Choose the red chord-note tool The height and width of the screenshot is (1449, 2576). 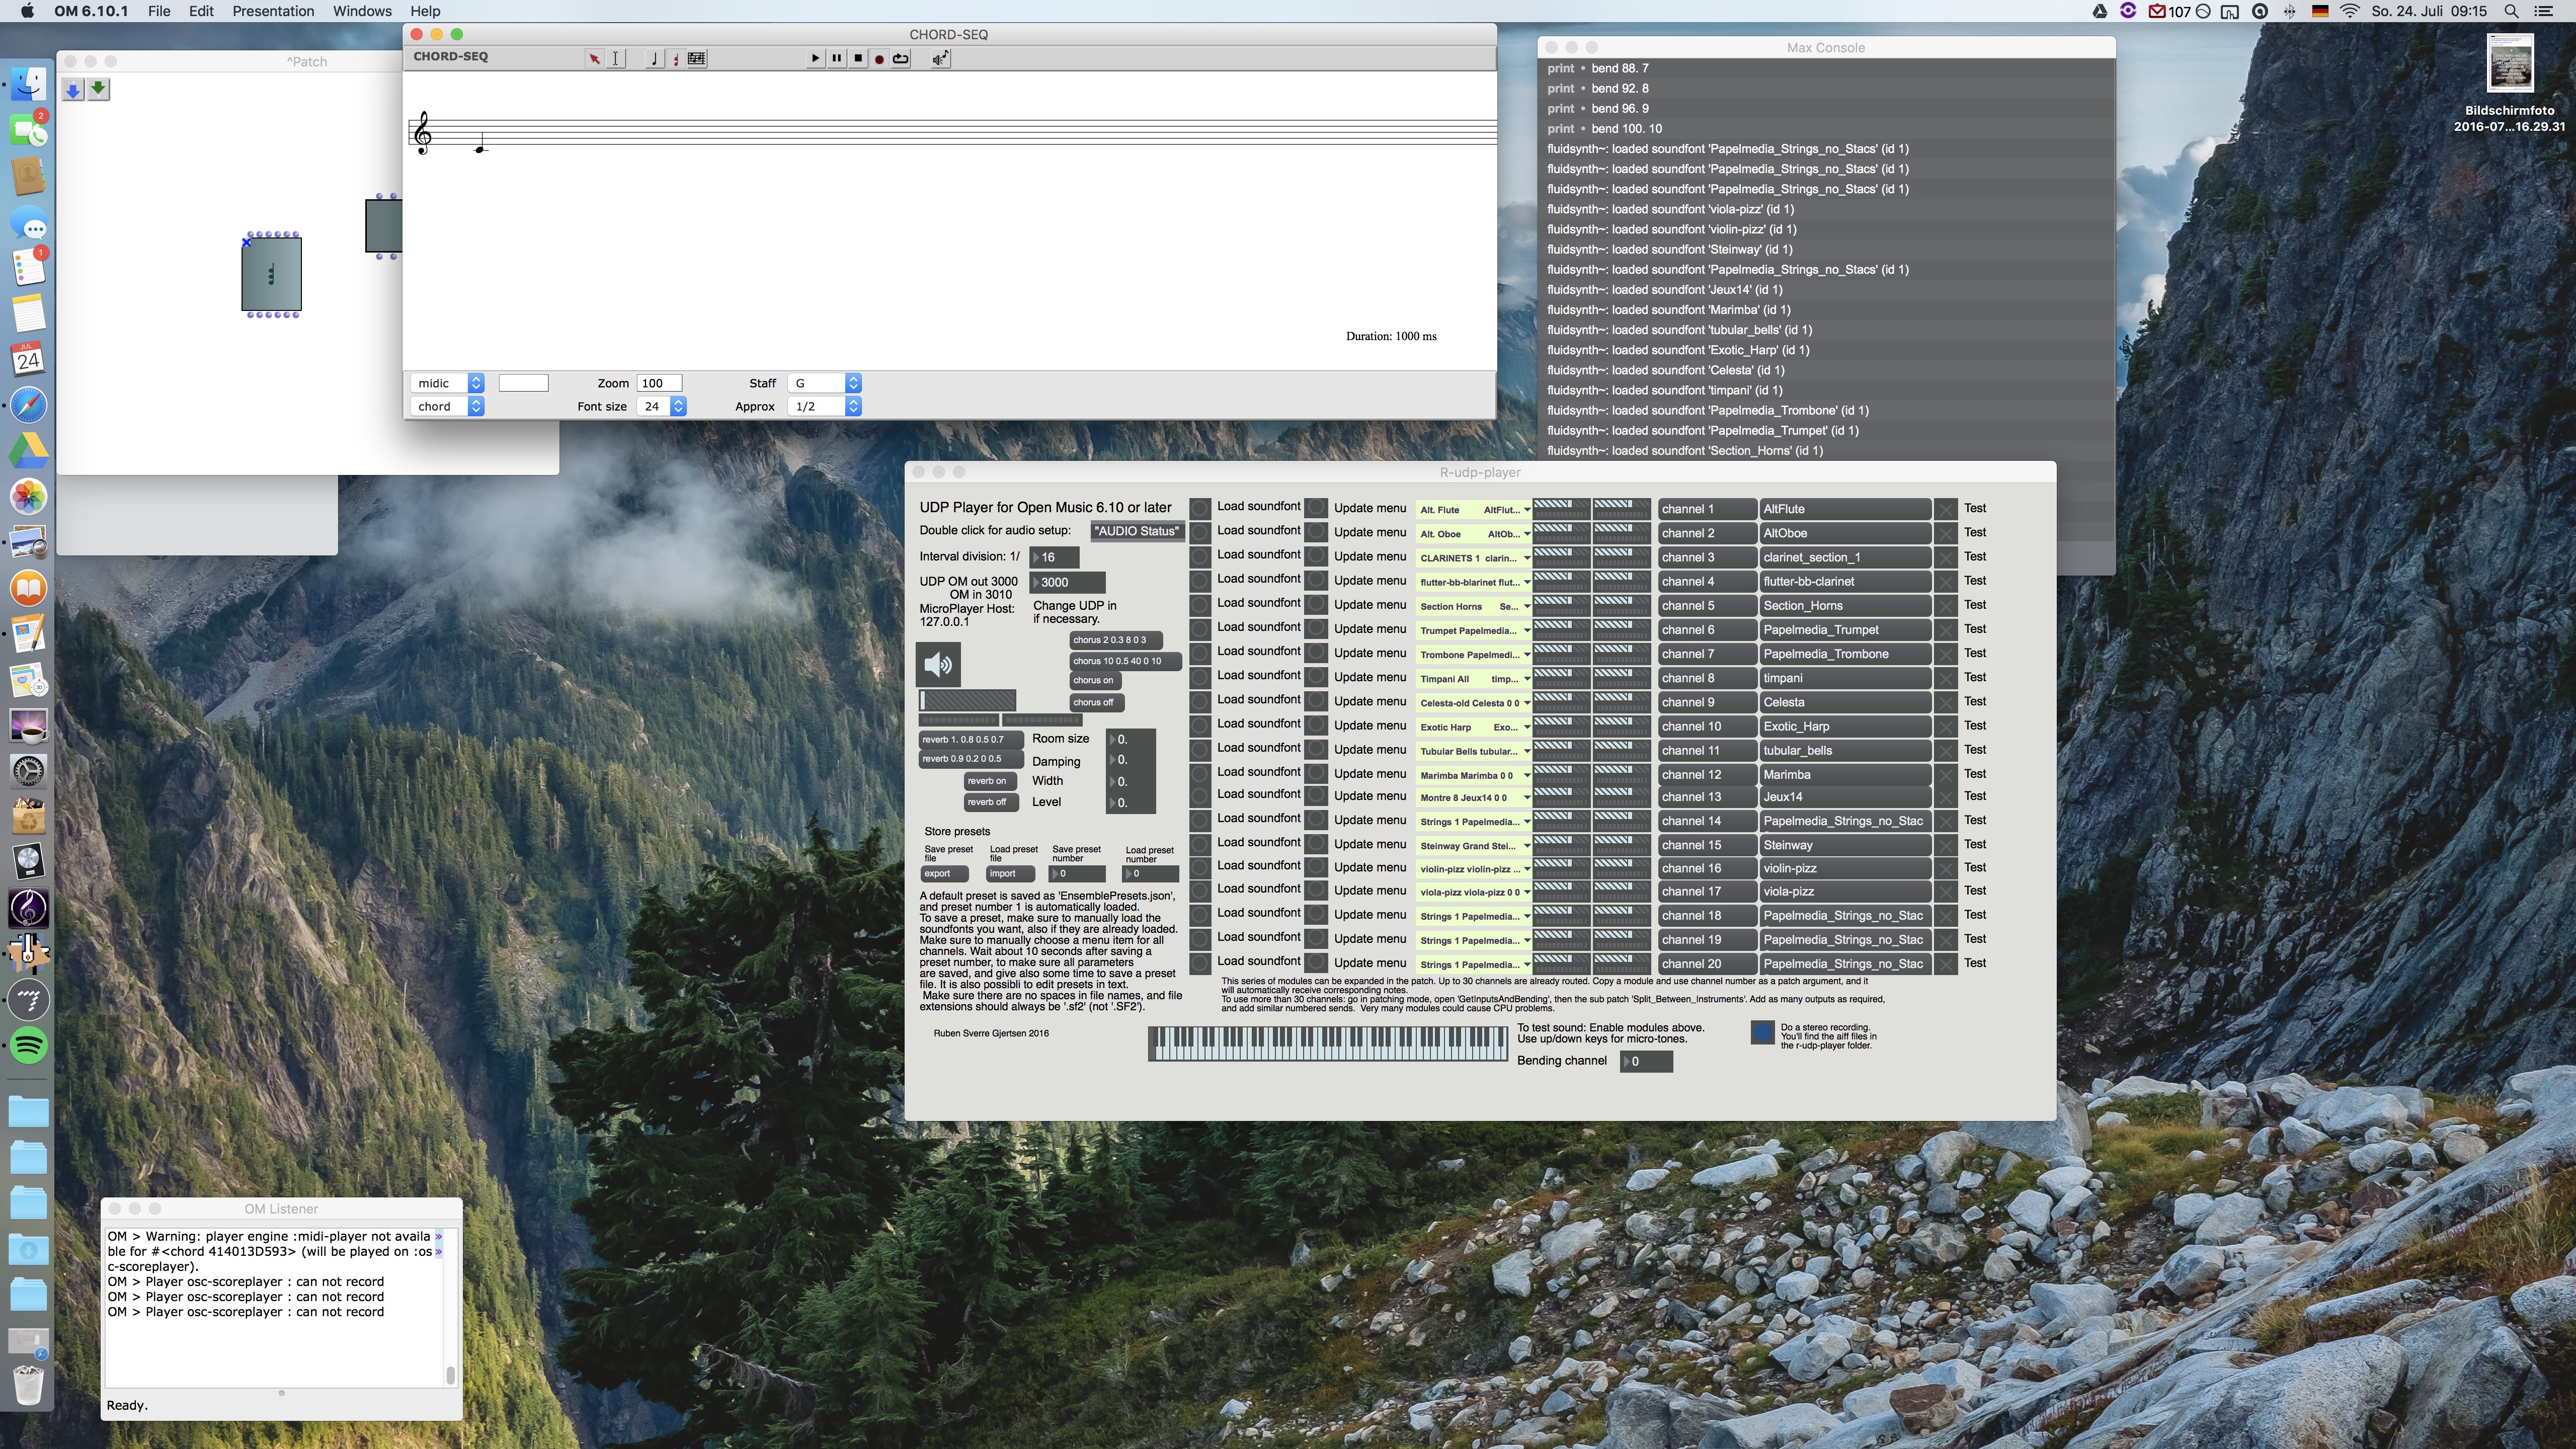coord(675,59)
